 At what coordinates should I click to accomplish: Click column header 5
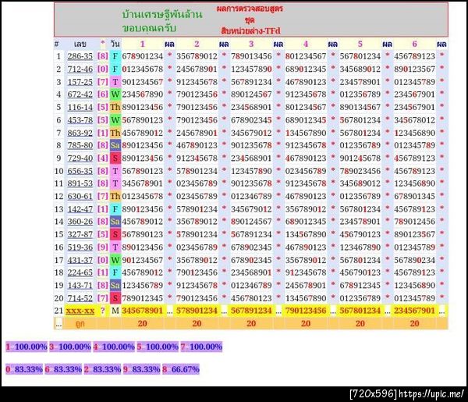360,44
